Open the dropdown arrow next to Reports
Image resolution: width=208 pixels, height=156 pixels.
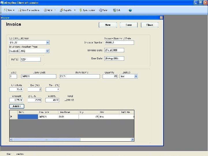coord(75,10)
